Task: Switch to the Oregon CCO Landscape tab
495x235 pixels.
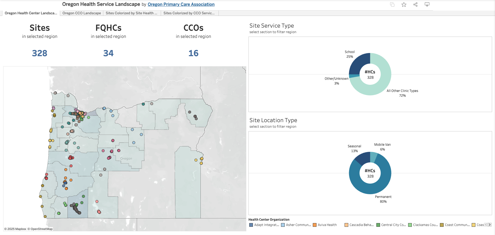Action: 82,13
